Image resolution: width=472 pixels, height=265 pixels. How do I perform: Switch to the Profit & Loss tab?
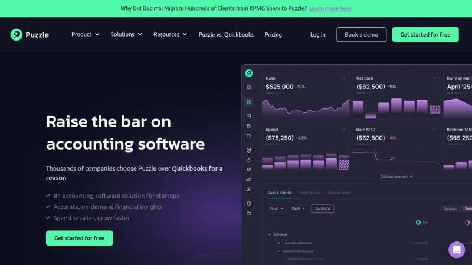pyautogui.click(x=310, y=193)
